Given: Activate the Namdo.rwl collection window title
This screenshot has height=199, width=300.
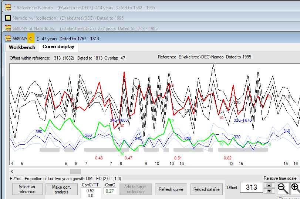Looking at the screenshot, I should click(151, 18).
